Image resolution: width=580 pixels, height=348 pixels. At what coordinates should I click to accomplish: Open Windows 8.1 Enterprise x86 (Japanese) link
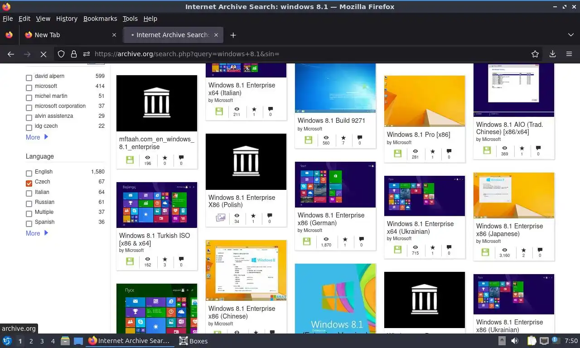tap(509, 230)
